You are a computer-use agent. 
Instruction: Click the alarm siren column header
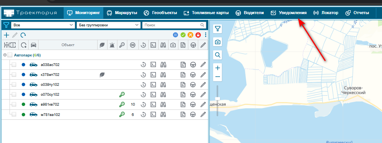(112, 45)
